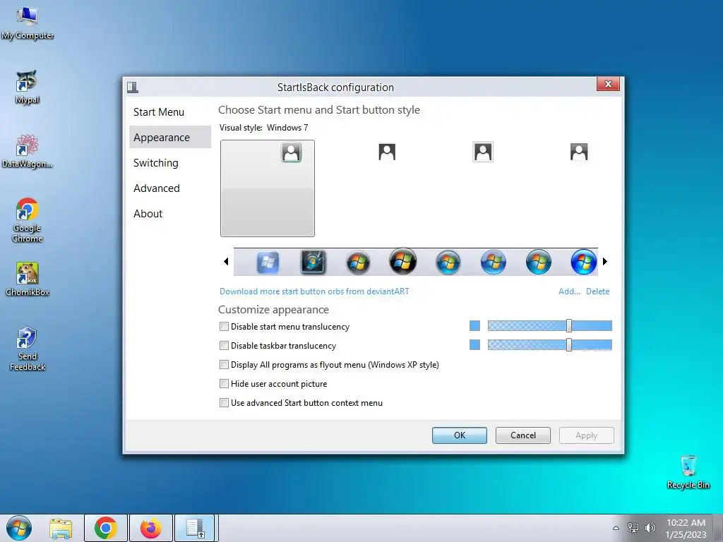The height and width of the screenshot is (542, 723).
Task: Open Chrome from the taskbar
Action: (x=106, y=528)
